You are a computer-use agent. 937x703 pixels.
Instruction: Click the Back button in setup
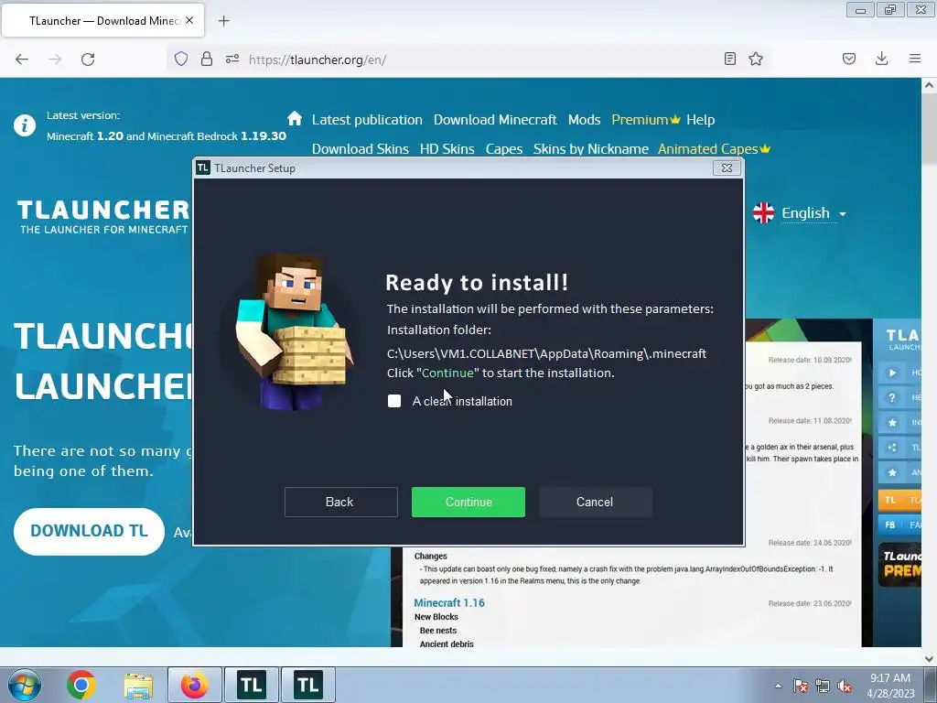pos(340,502)
